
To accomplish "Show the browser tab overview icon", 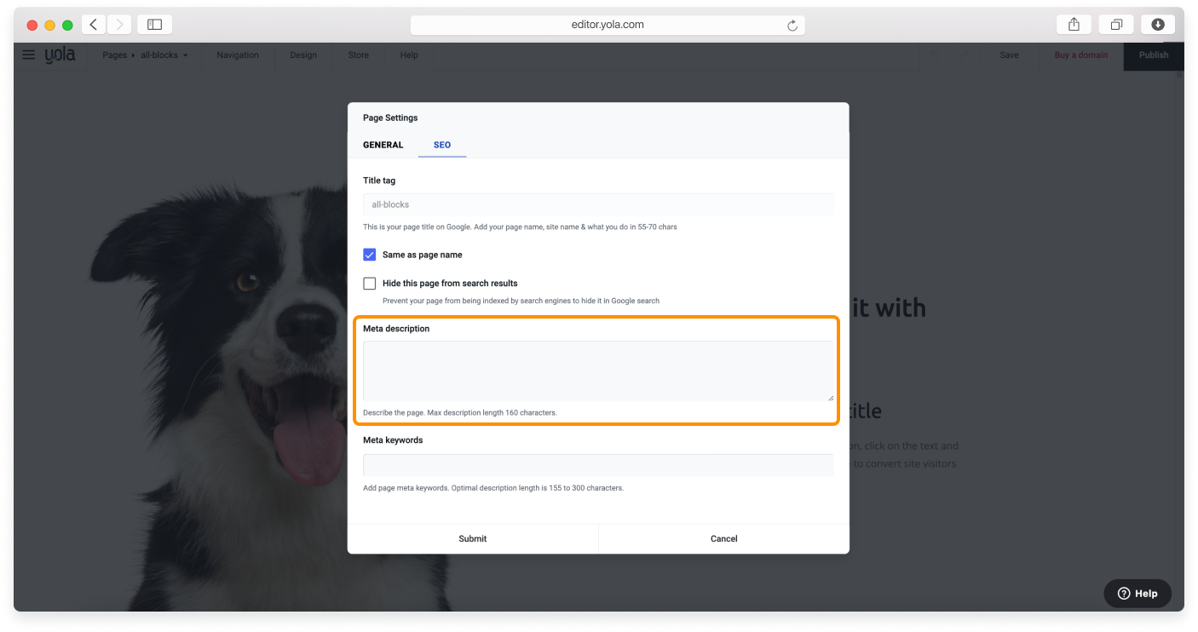I will click(x=1116, y=24).
